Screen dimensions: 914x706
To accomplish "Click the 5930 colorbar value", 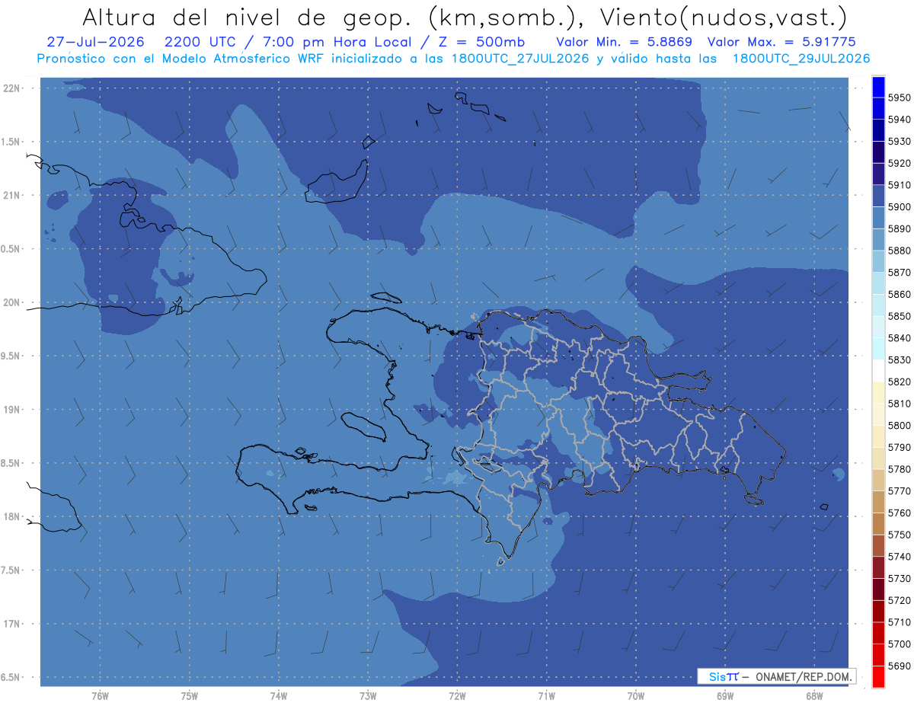I will point(900,142).
